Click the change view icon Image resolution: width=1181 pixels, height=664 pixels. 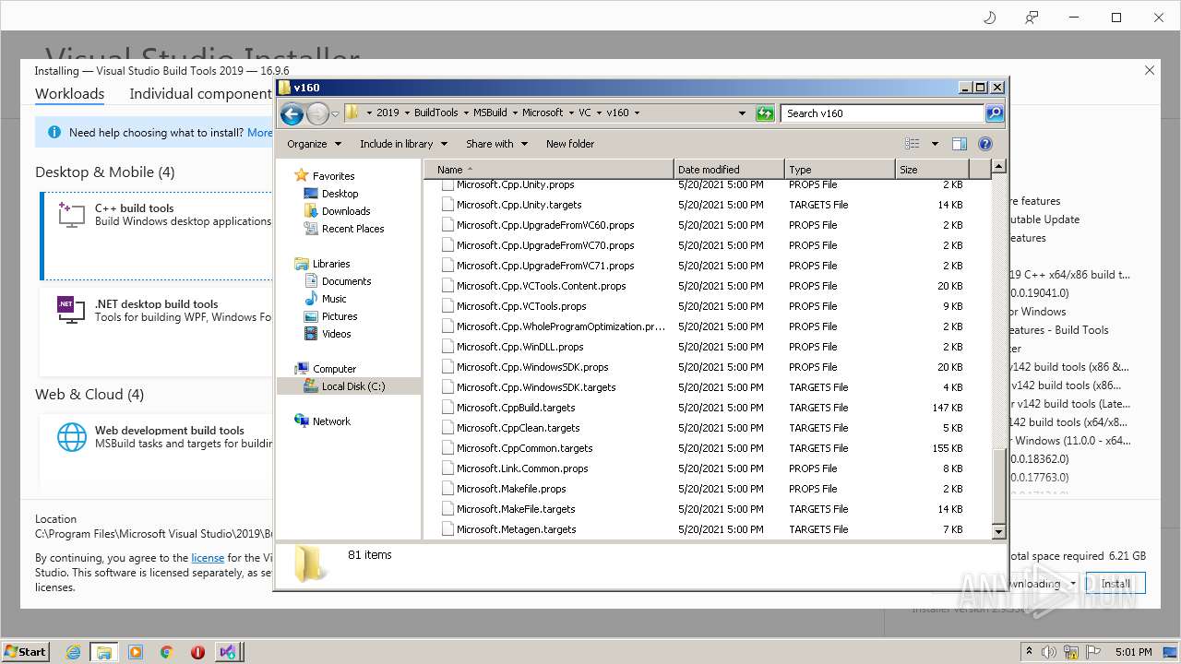(x=913, y=144)
